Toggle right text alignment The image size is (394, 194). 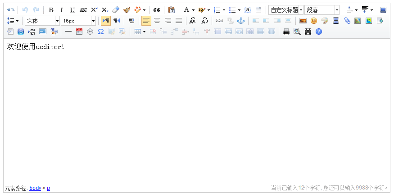[x=168, y=21]
